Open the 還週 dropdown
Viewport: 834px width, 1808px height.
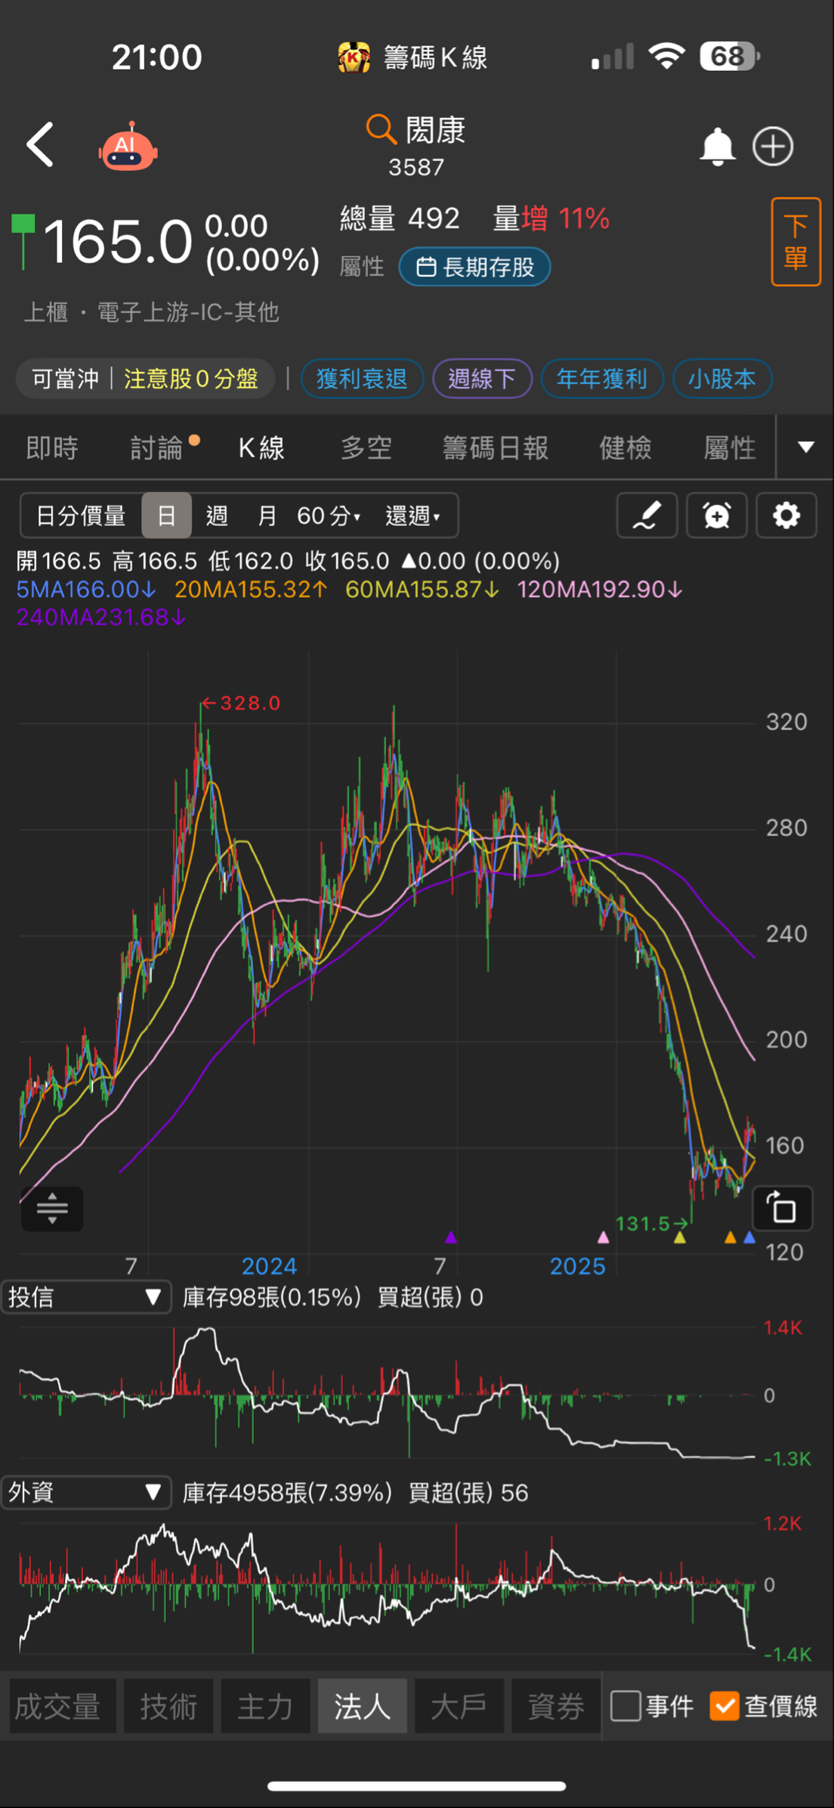pos(413,515)
